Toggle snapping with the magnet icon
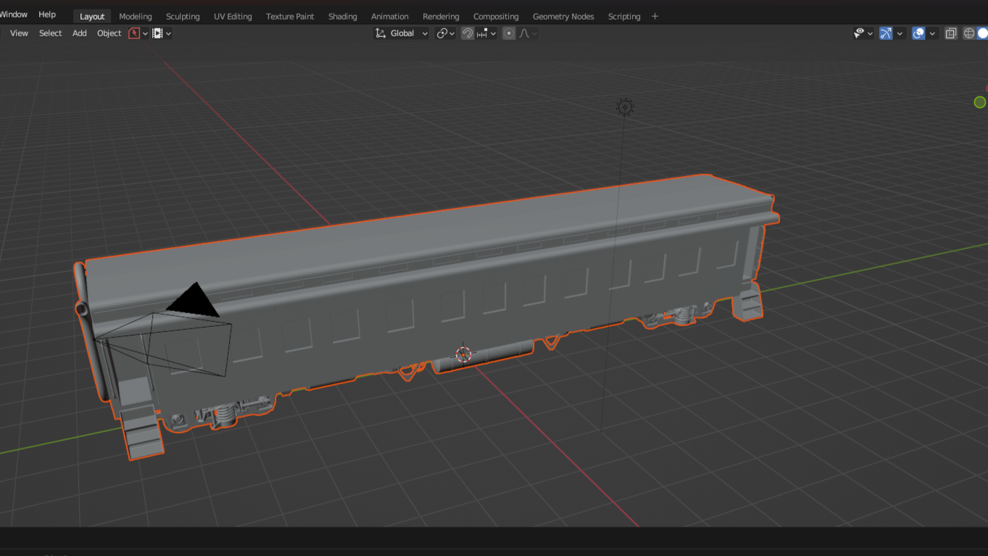The width and height of the screenshot is (988, 556). [468, 33]
